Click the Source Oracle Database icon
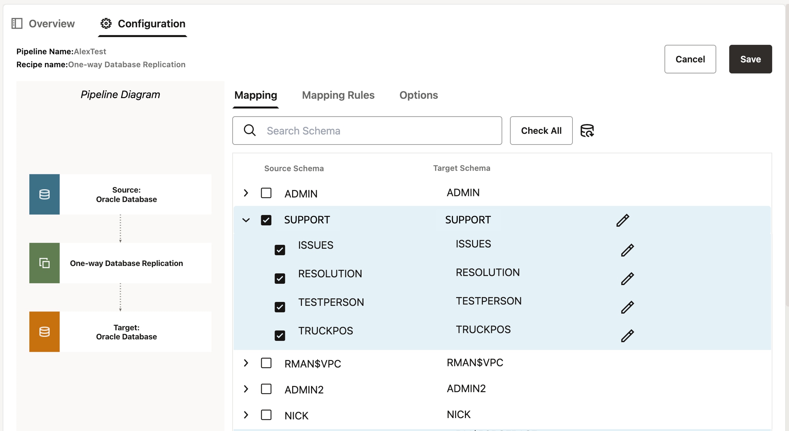The width and height of the screenshot is (789, 431). [x=44, y=194]
